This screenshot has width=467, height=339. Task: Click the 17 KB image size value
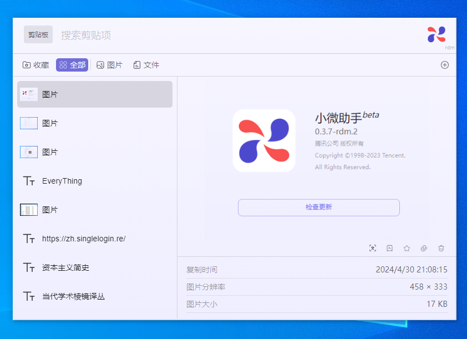pyautogui.click(x=437, y=304)
